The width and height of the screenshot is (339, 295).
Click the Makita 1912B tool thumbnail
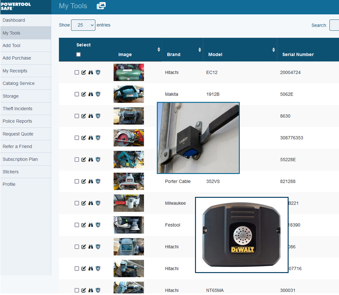[x=129, y=94]
